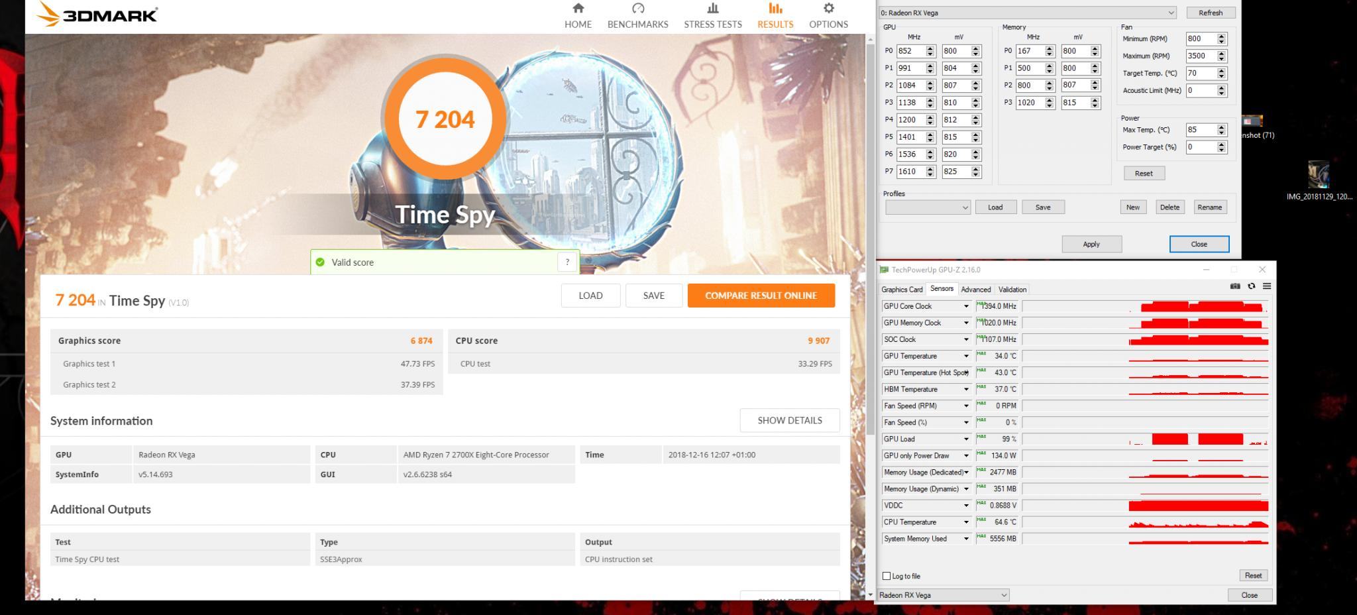Click GPU-Z refresh arrows icon
The width and height of the screenshot is (1357, 615).
[1251, 286]
